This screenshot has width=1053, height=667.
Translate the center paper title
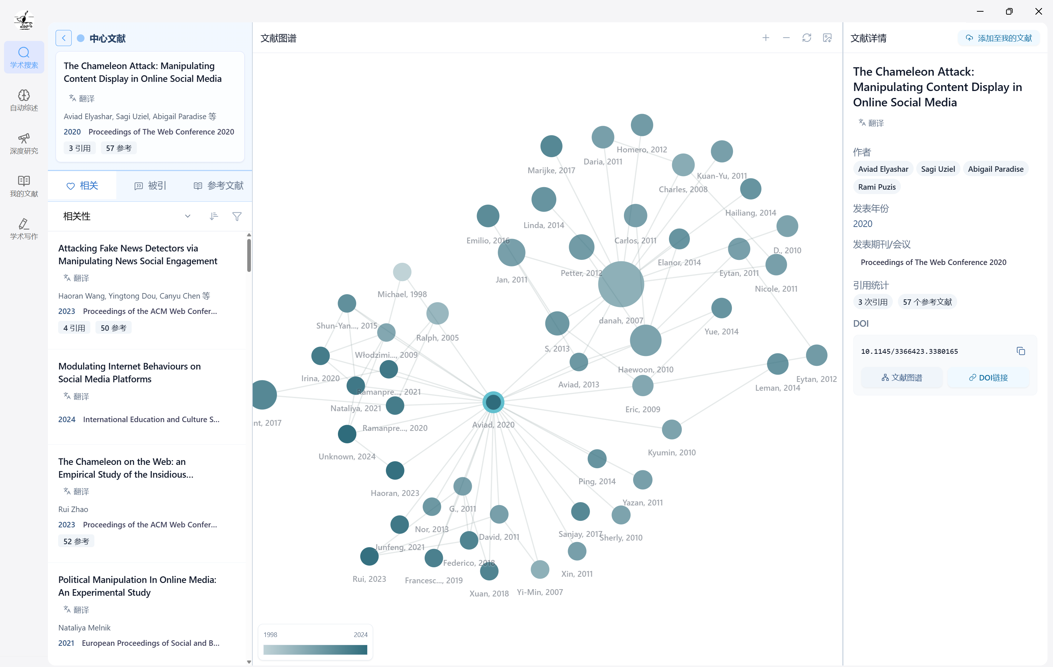click(82, 98)
